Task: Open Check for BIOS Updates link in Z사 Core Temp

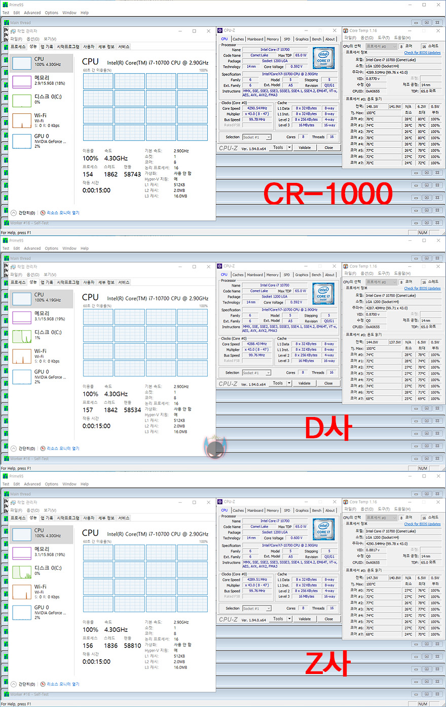Action: (422, 524)
